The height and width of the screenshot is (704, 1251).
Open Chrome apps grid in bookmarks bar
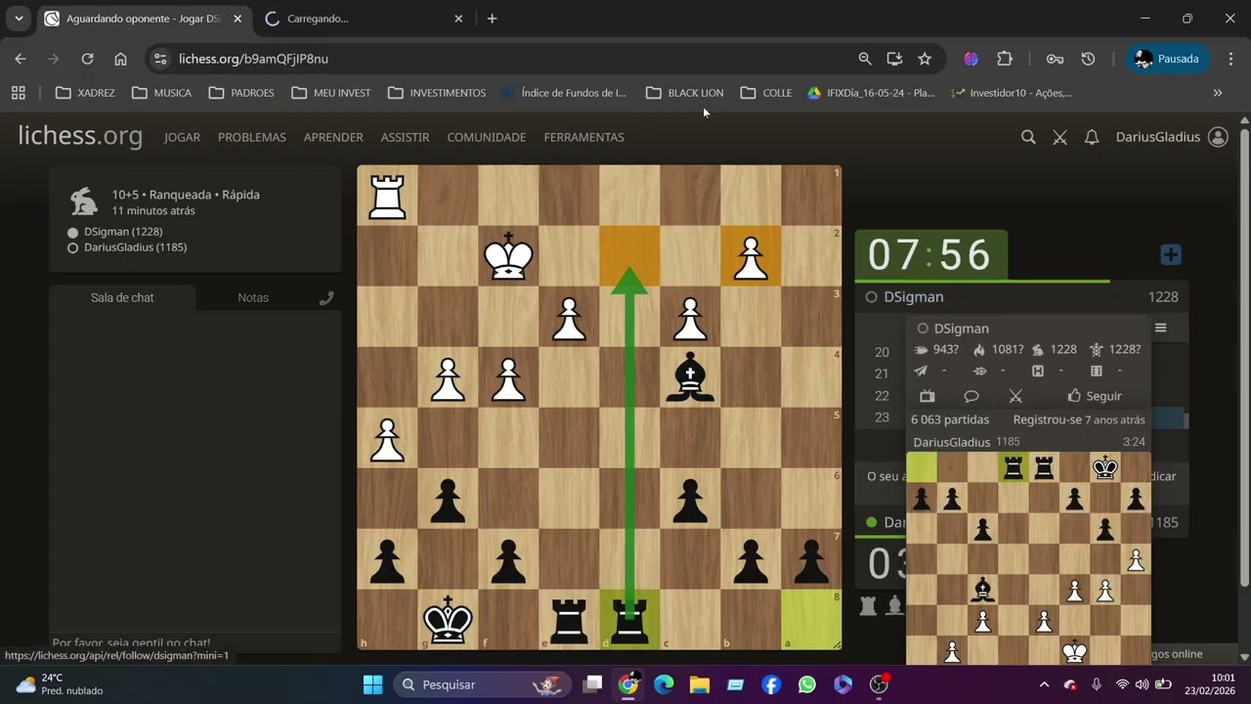pyautogui.click(x=18, y=93)
